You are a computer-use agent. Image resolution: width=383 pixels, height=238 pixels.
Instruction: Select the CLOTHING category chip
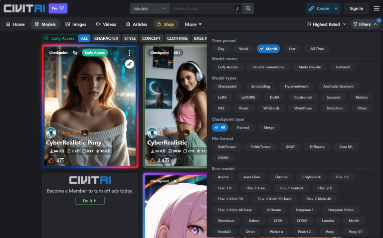pyautogui.click(x=178, y=38)
